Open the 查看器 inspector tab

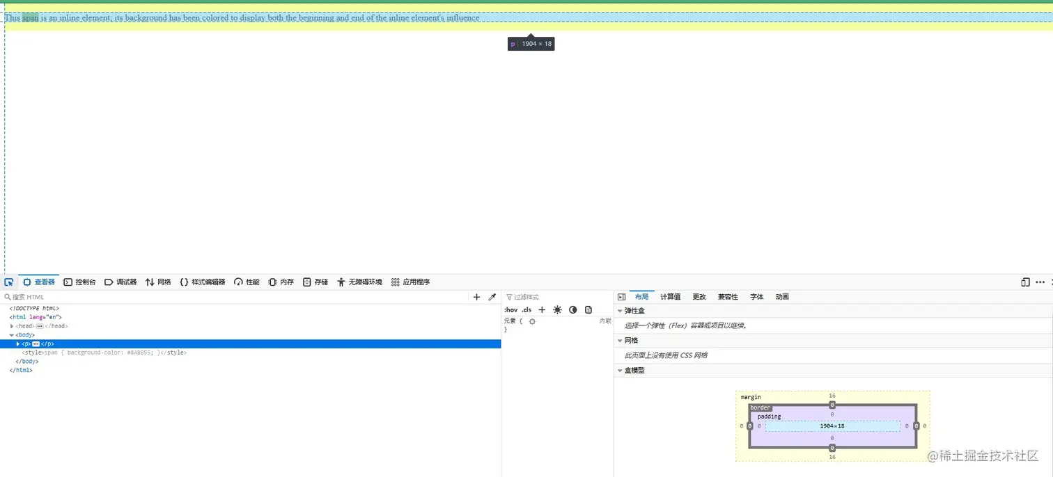[x=39, y=282]
